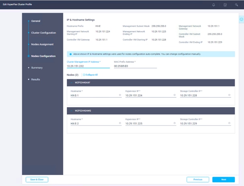Edit the MAC Prefix Address field
Image resolution: width=244 pixels, height=186 pixels.
pyautogui.click(x=135, y=66)
